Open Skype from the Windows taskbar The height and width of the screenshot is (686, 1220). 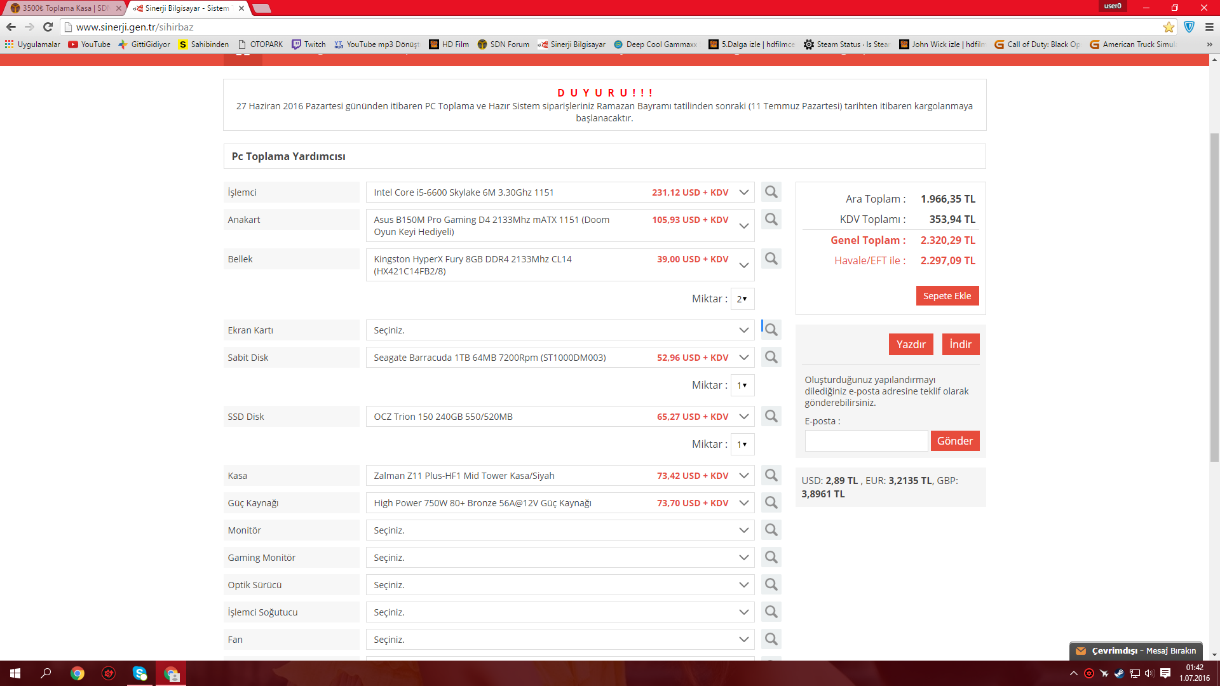(140, 673)
